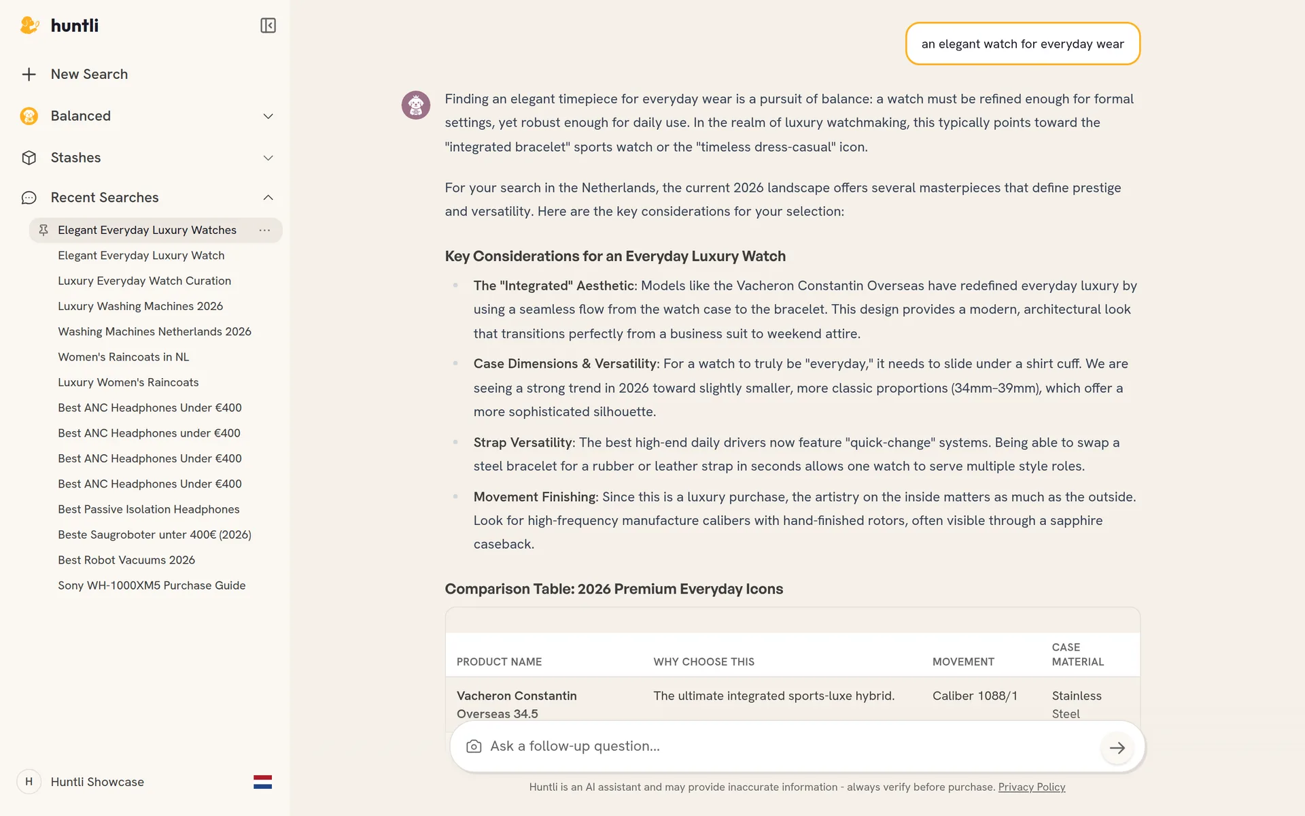This screenshot has height=816, width=1305.
Task: Open the Huntli Showcase account
Action: point(97,782)
